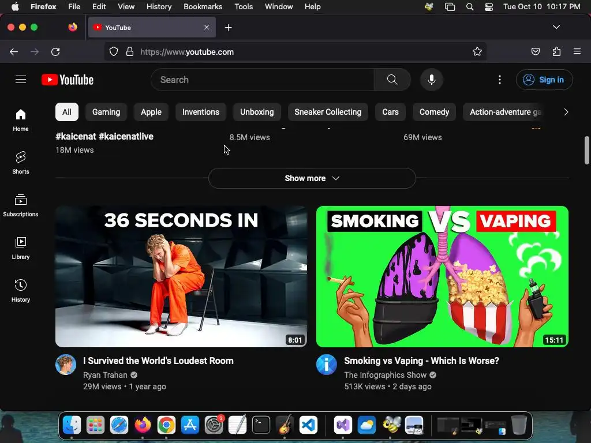The height and width of the screenshot is (443, 591).
Task: Filter by Gaming chip
Action: pyautogui.click(x=106, y=112)
